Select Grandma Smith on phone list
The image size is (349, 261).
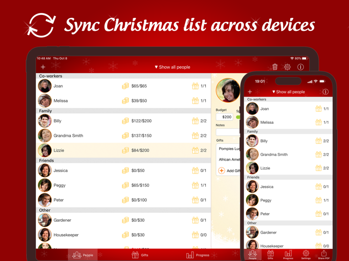click(x=288, y=155)
